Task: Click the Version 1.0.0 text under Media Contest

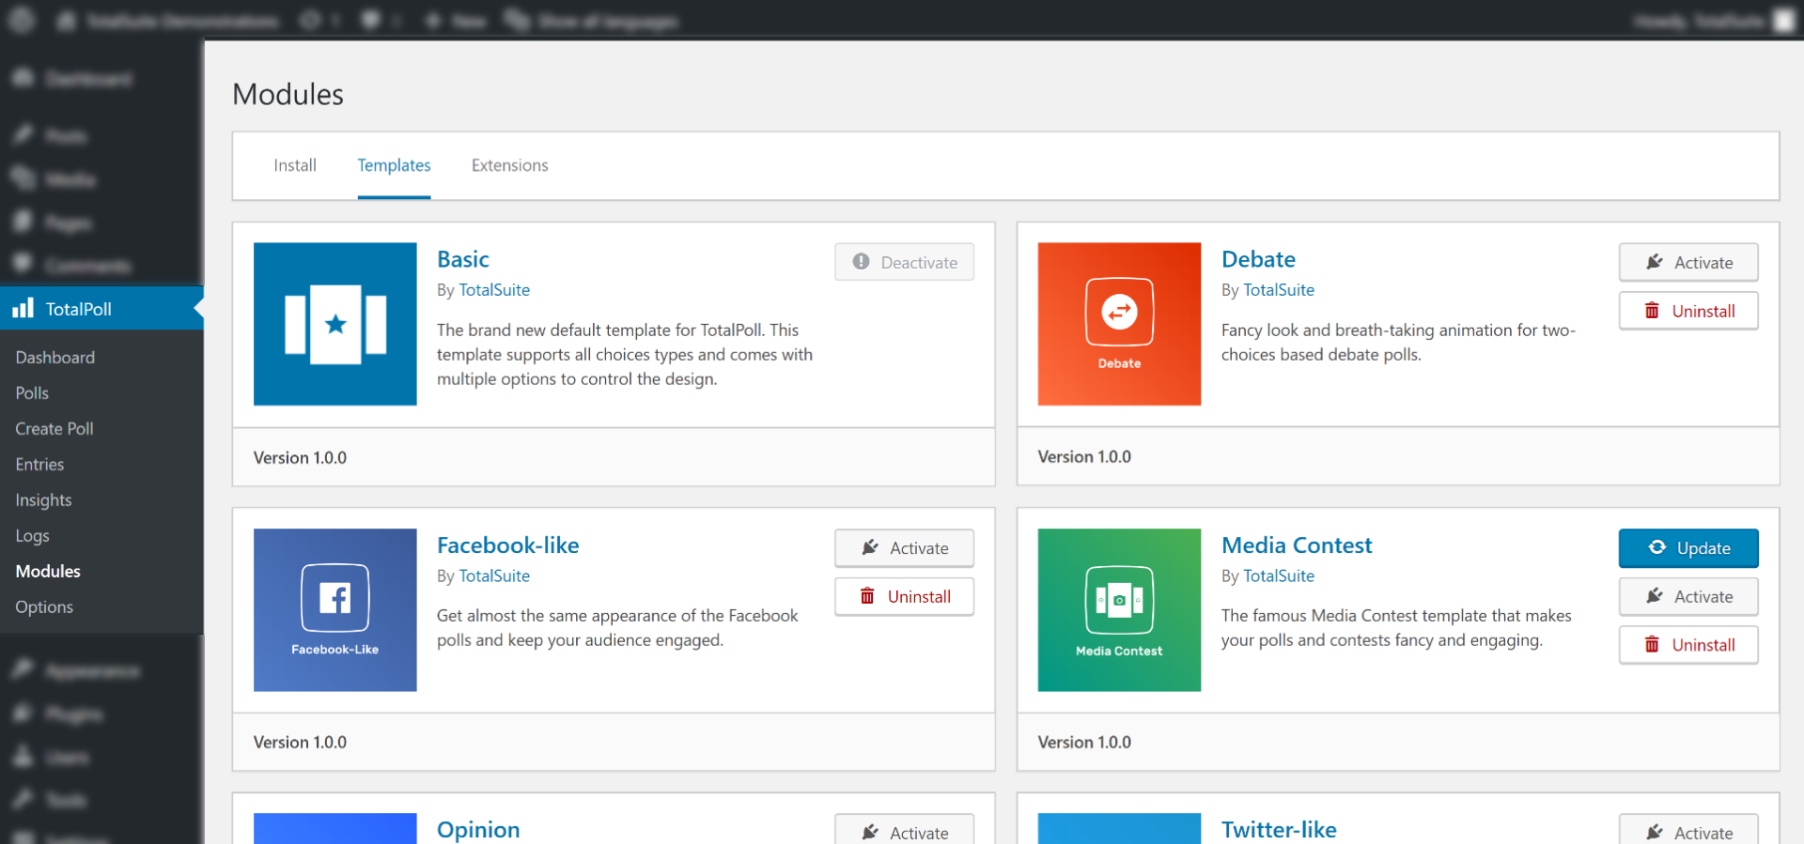Action: click(1084, 743)
